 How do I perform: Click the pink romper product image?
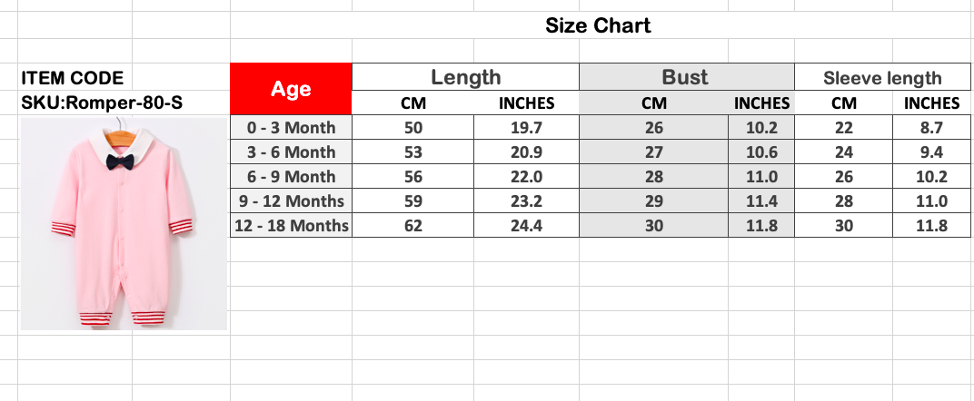tap(124, 223)
